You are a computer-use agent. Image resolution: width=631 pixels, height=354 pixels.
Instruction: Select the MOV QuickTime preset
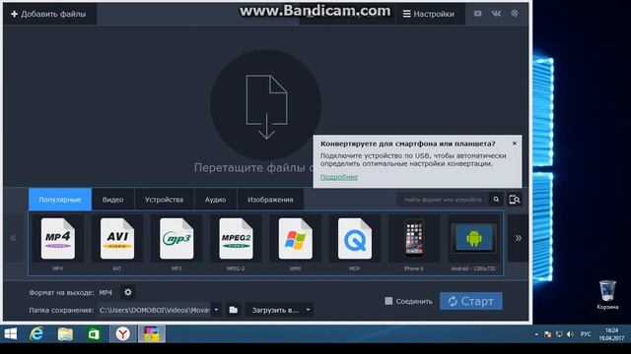355,243
